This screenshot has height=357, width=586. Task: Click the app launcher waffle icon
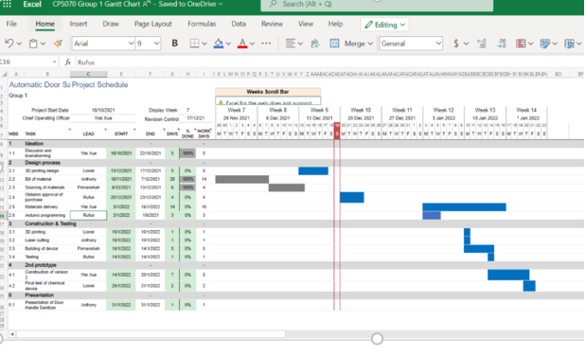(7, 4)
